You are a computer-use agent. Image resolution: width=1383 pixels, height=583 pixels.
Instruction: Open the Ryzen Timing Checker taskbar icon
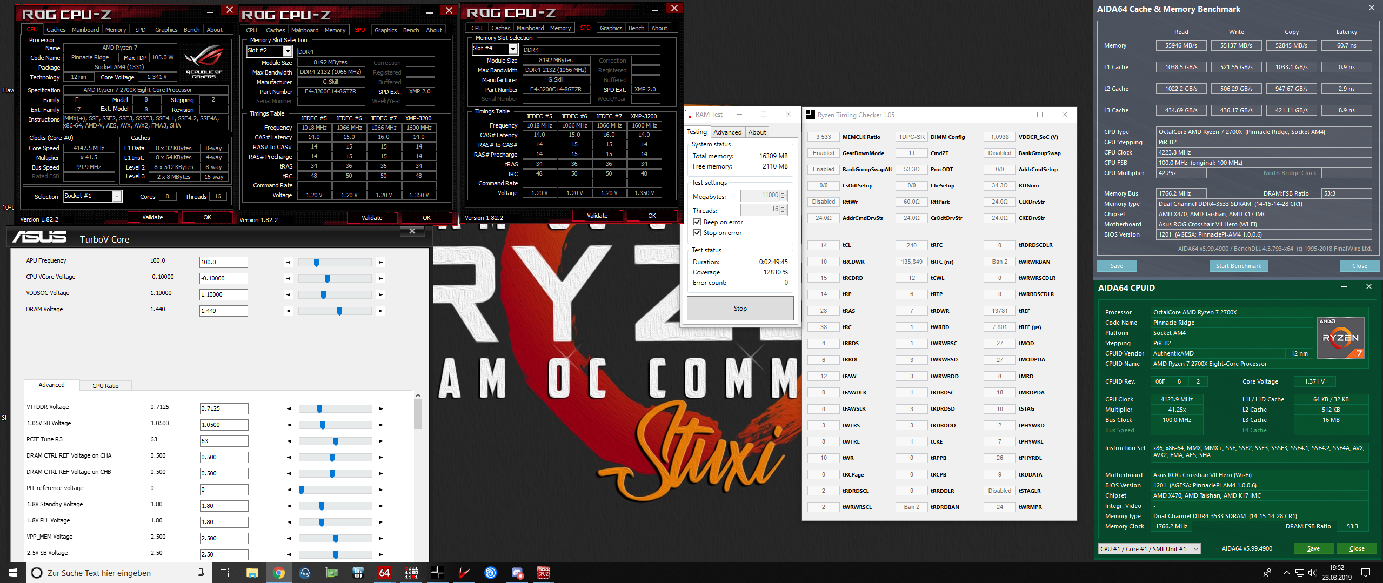(438, 573)
